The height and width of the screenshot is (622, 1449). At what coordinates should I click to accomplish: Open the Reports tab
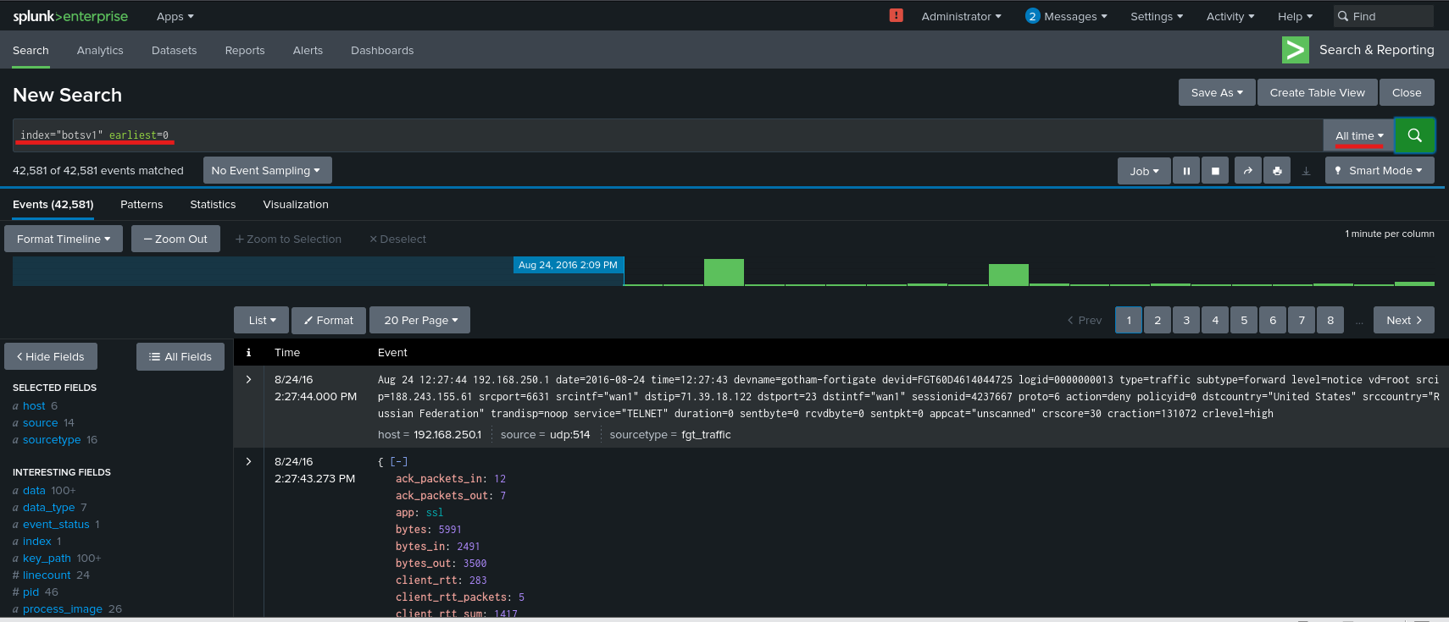click(245, 50)
